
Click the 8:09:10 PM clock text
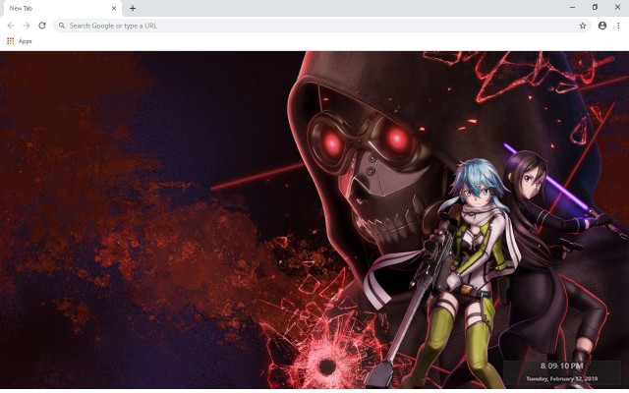pyautogui.click(x=561, y=366)
